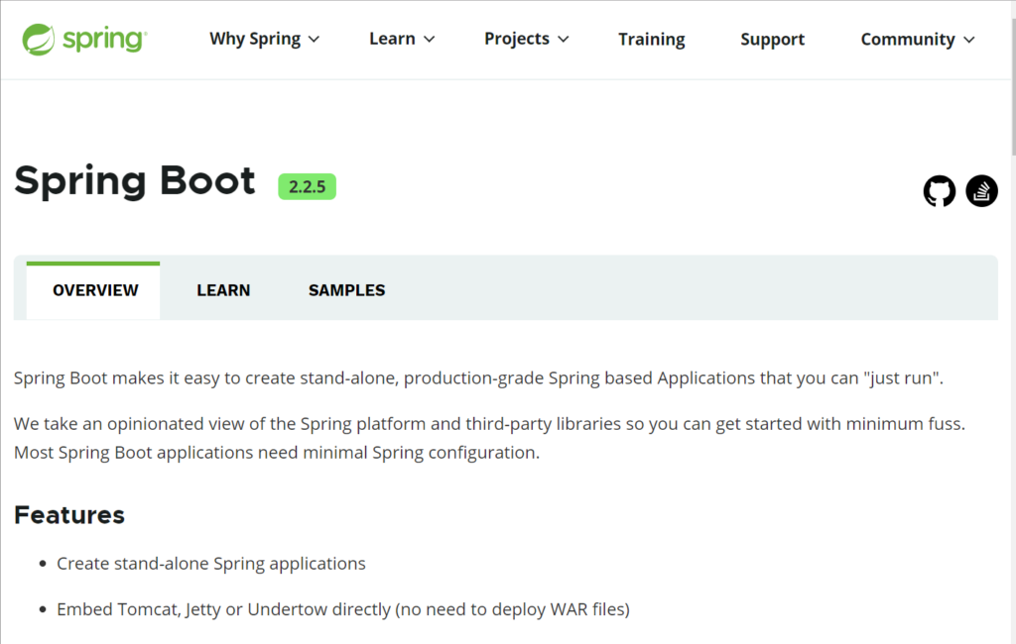This screenshot has width=1016, height=644.
Task: Click the Spring logo in the header
Action: click(84, 40)
